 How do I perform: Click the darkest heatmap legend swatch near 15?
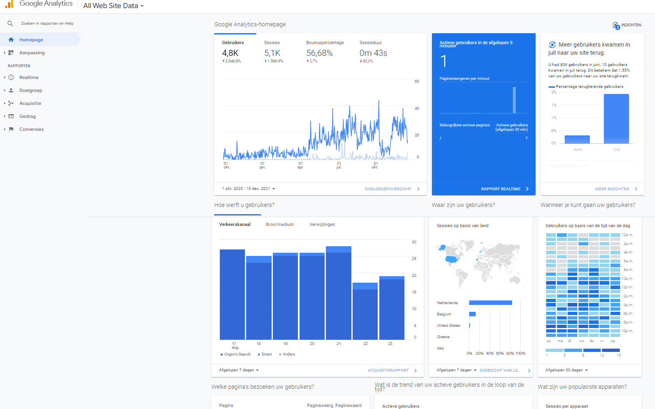pos(610,350)
